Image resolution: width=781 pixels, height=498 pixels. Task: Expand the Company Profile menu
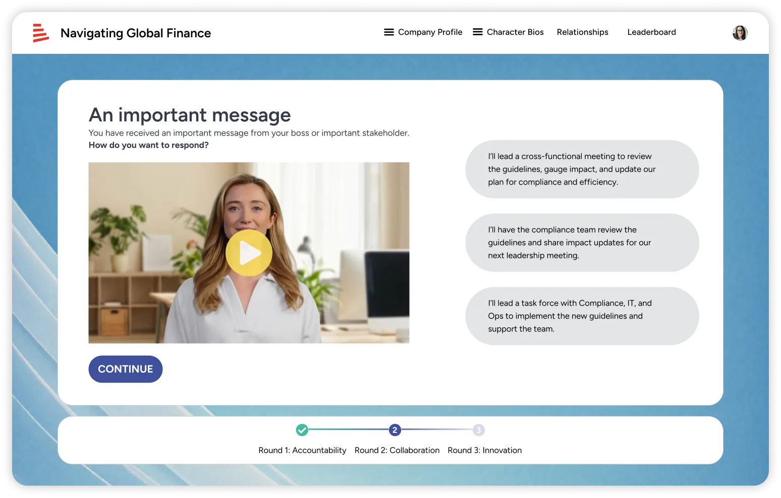coord(430,32)
